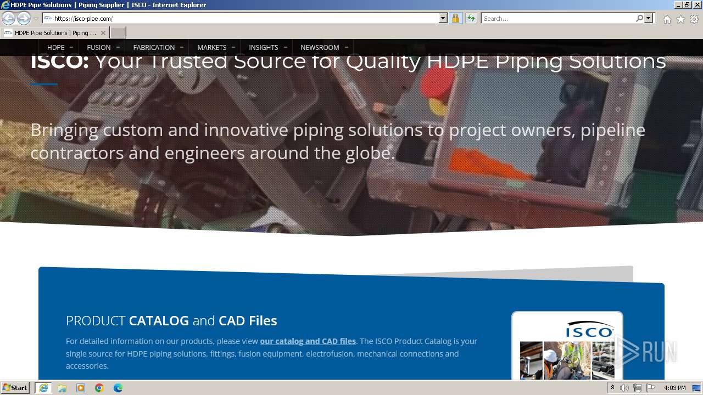Open Favorites star icon
Image resolution: width=703 pixels, height=395 pixels.
pos(680,19)
